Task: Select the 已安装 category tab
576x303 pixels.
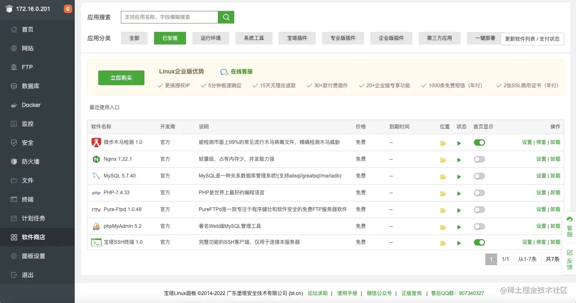Action: coord(170,38)
